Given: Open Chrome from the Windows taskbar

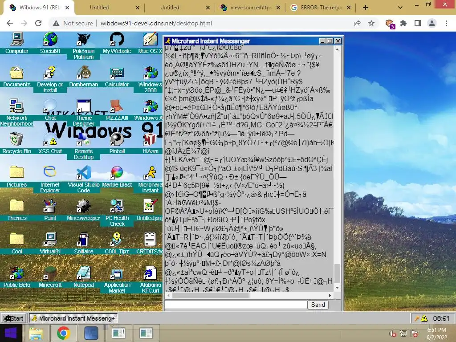Looking at the screenshot, I should pyautogui.click(x=63, y=333).
